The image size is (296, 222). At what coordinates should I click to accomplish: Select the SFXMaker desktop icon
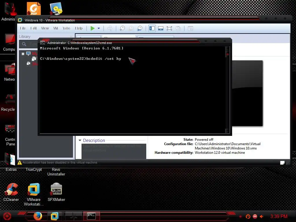[x=56, y=192]
